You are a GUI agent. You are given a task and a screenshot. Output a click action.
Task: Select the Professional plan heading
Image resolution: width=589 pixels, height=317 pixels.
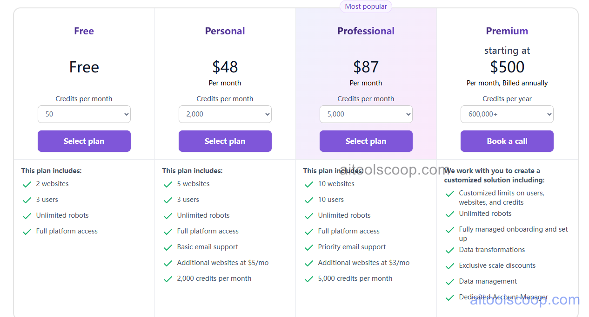[366, 31]
